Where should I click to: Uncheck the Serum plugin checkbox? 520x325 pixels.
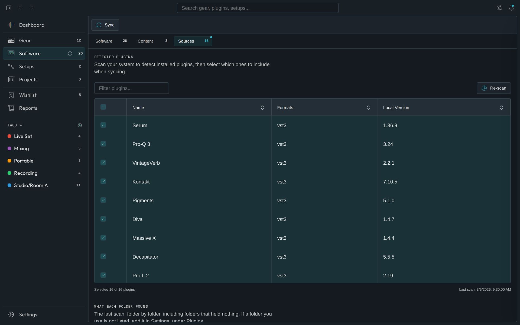pyautogui.click(x=103, y=125)
